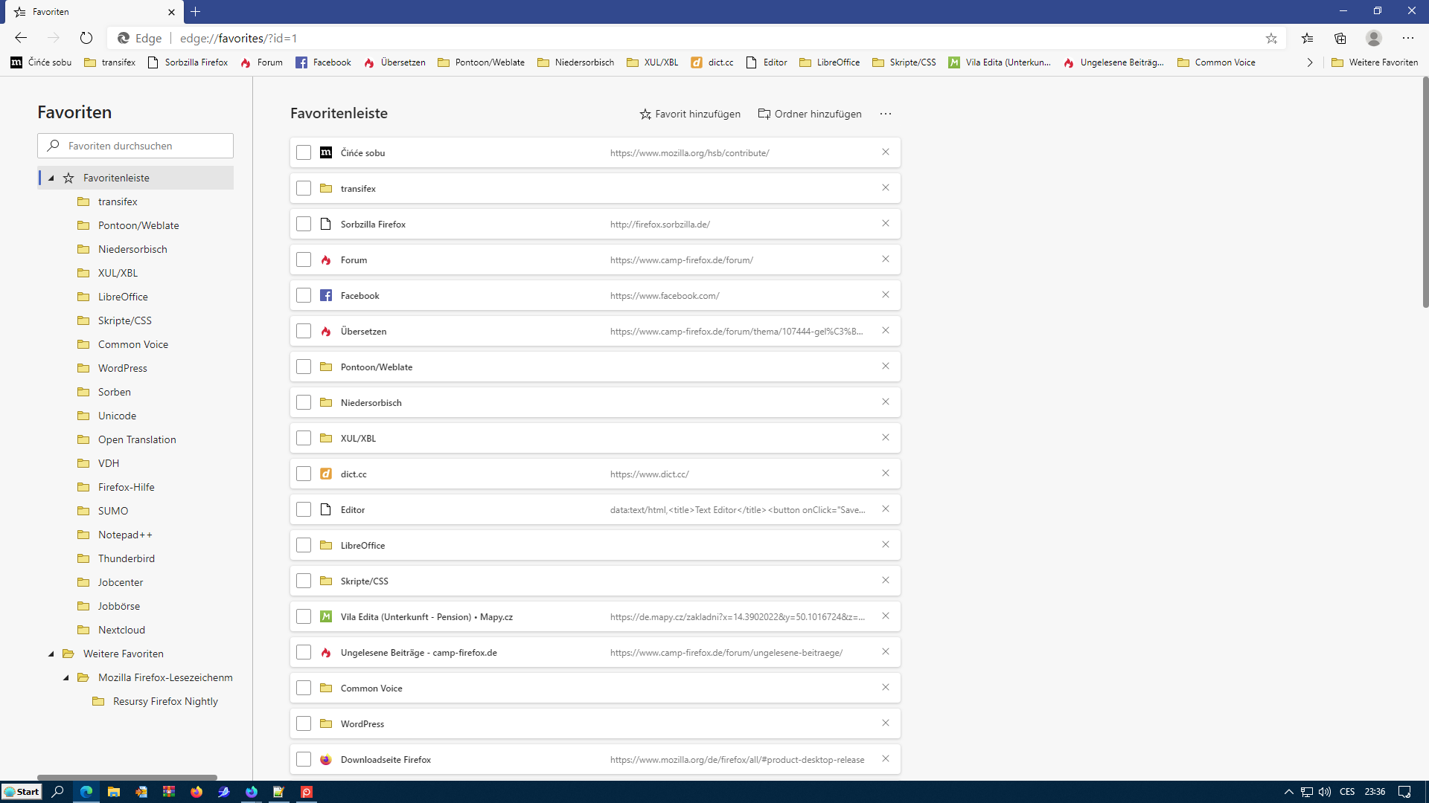Viewport: 1429px width, 803px height.
Task: Select the dict.cc favorite checkbox
Action: coord(304,474)
